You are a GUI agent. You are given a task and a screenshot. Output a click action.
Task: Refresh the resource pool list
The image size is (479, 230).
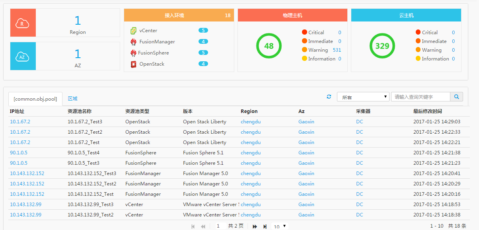[x=329, y=97]
